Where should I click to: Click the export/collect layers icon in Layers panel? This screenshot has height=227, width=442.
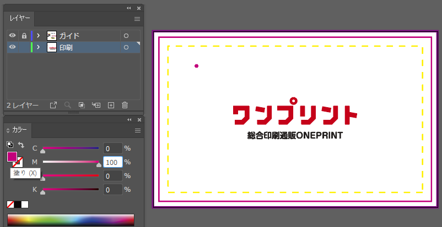pos(53,104)
